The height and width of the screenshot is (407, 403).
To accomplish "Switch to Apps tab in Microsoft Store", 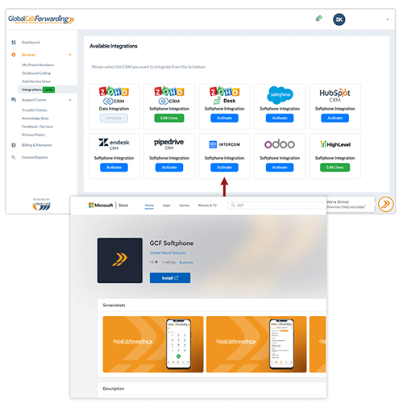I will coord(167,206).
